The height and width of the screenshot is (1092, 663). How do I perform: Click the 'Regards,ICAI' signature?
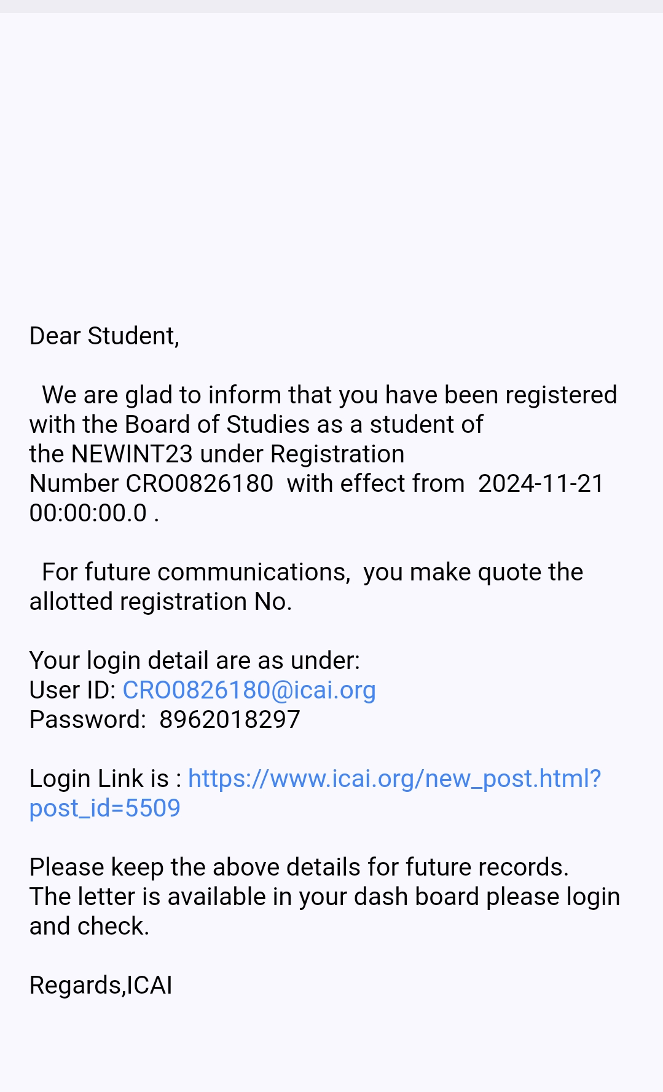click(x=101, y=985)
